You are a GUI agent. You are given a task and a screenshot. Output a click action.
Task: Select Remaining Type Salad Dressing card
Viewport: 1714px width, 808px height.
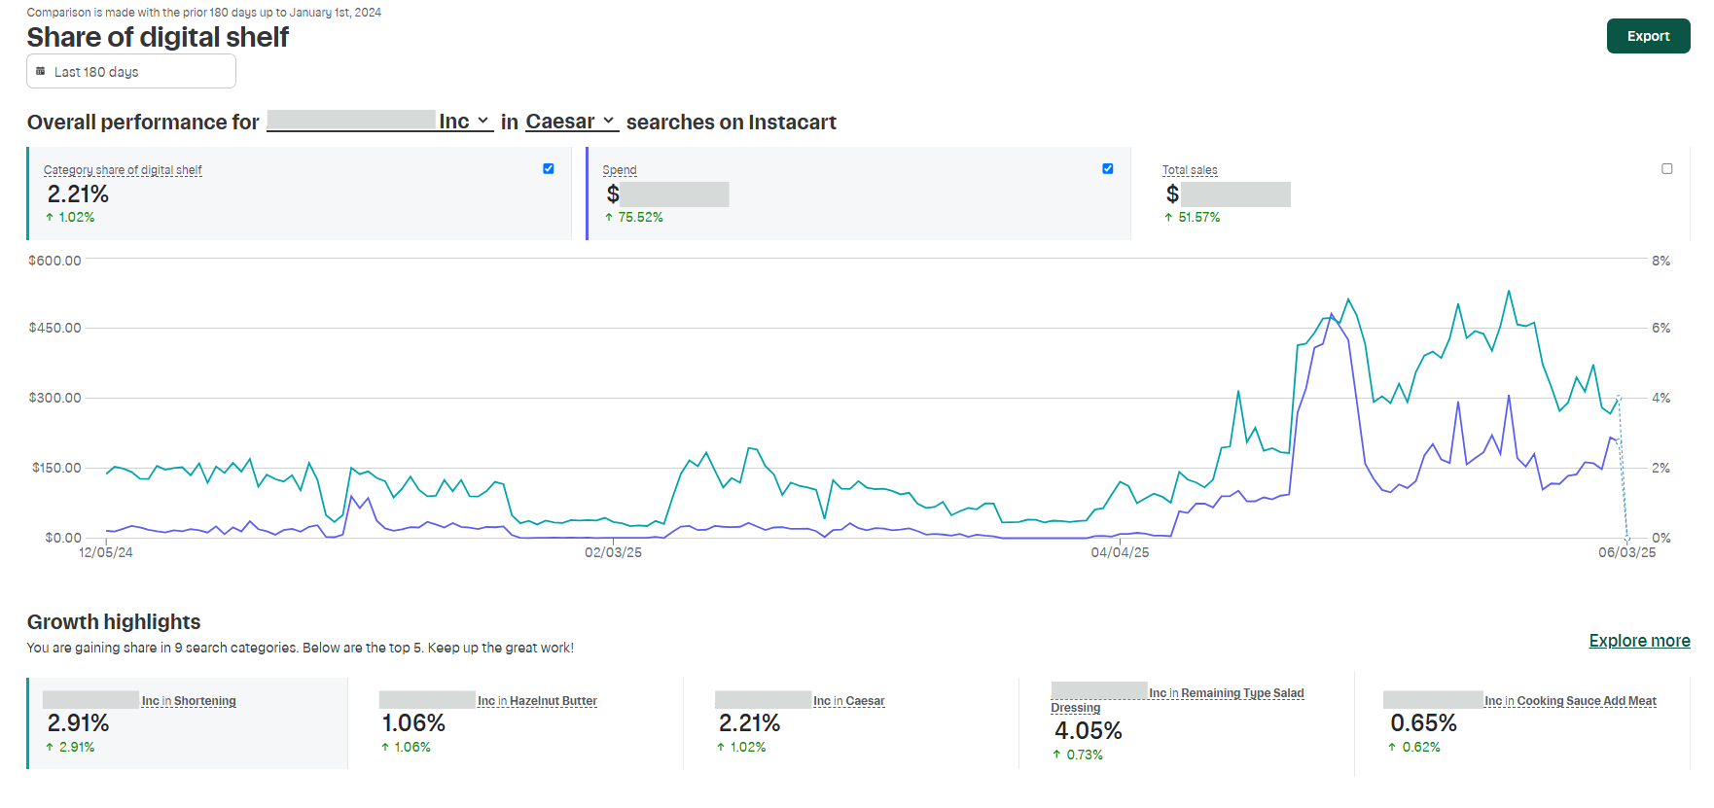click(1184, 722)
